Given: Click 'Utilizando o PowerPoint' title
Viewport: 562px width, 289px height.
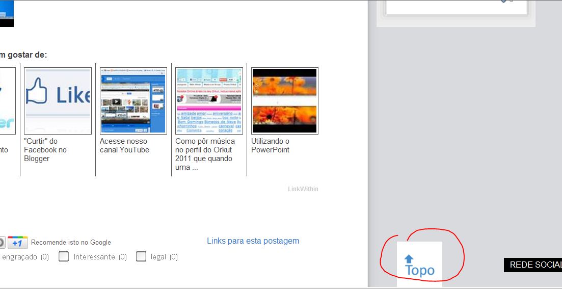Looking at the screenshot, I should pyautogui.click(x=270, y=146).
